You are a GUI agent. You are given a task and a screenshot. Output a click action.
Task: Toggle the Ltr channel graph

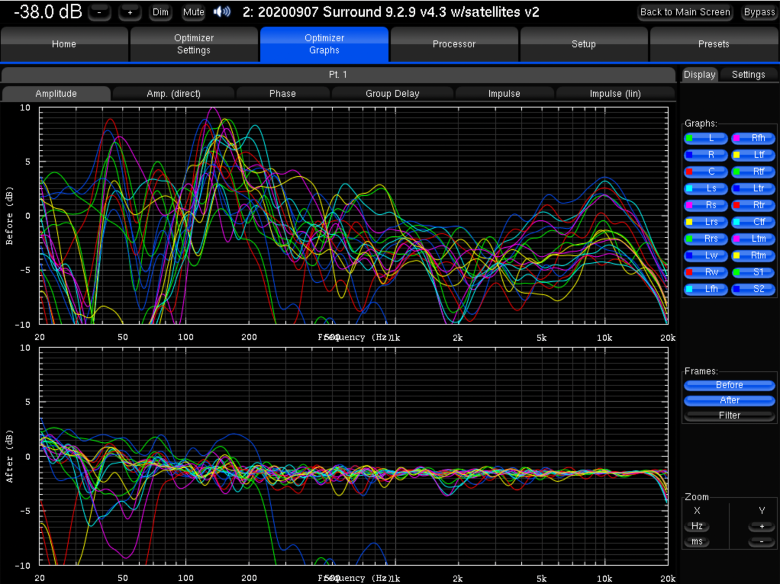(x=753, y=189)
